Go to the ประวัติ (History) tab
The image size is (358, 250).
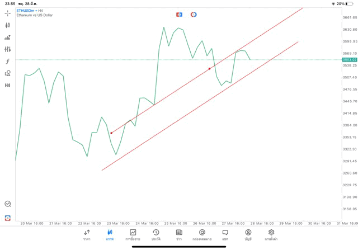[x=156, y=234]
